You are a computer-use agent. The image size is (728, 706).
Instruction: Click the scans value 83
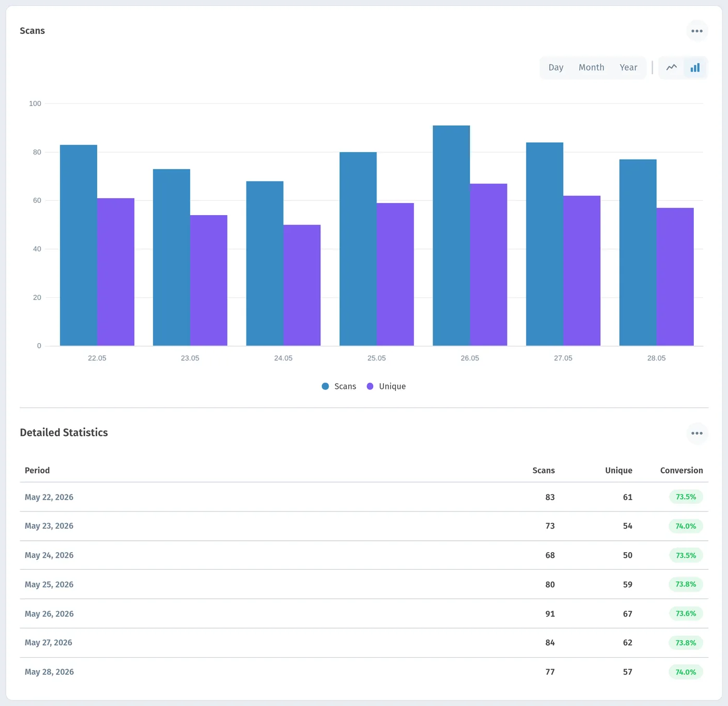(x=550, y=498)
